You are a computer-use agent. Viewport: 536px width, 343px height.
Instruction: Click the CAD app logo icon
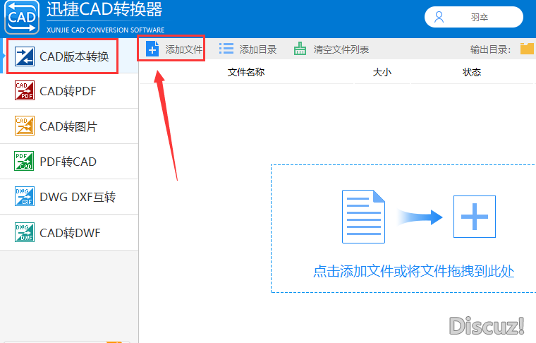(x=22, y=18)
